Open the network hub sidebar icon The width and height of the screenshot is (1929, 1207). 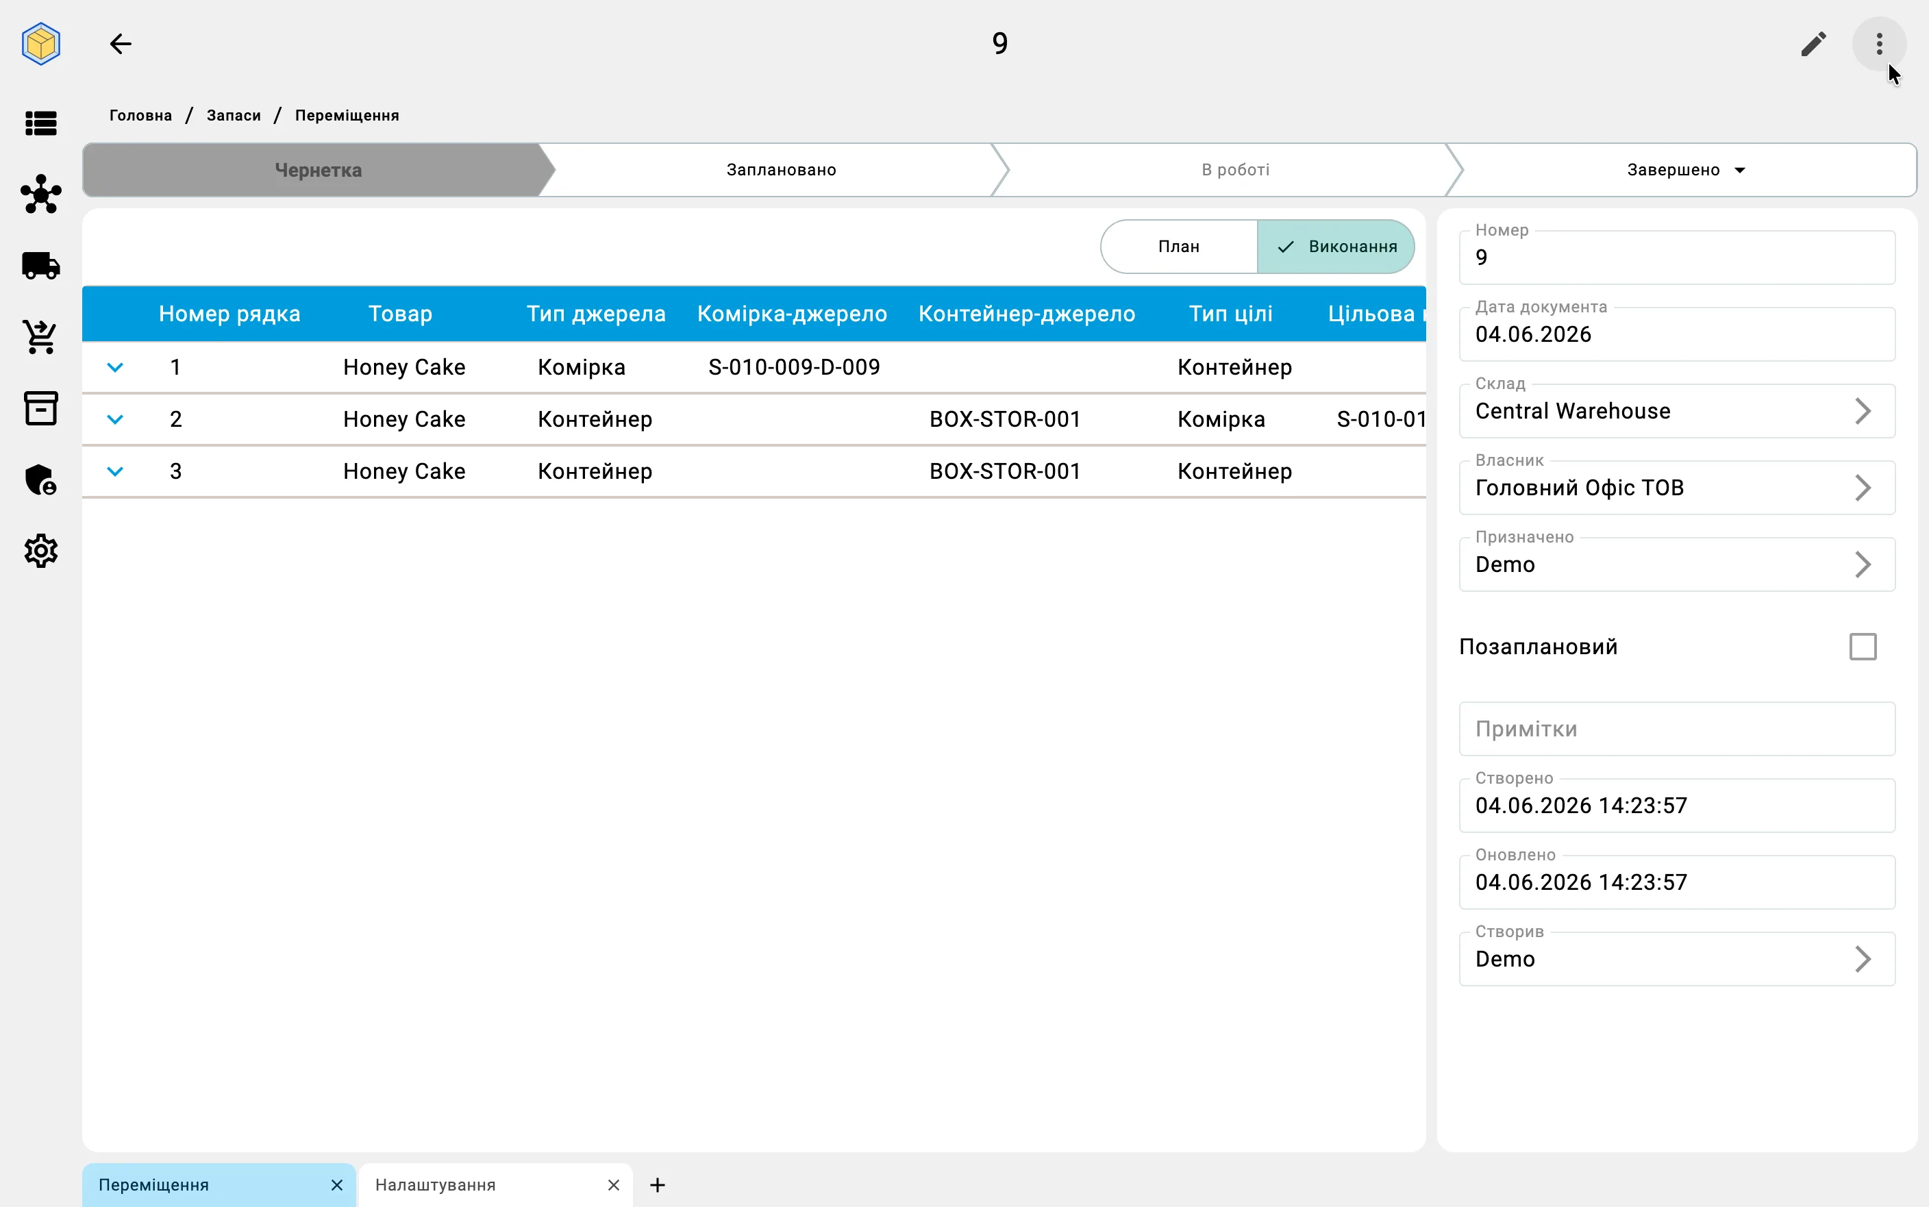point(40,195)
